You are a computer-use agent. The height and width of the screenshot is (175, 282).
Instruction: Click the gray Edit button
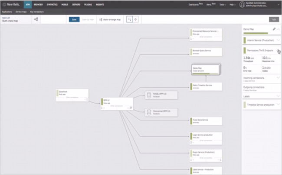coord(274,19)
